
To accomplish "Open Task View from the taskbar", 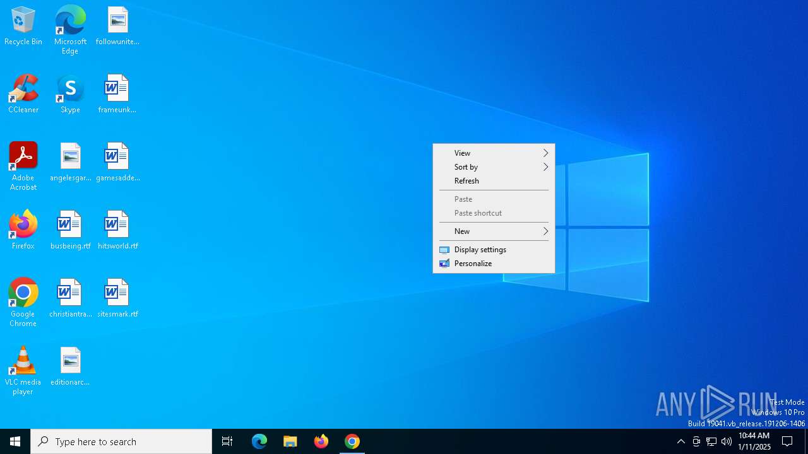I will (227, 441).
